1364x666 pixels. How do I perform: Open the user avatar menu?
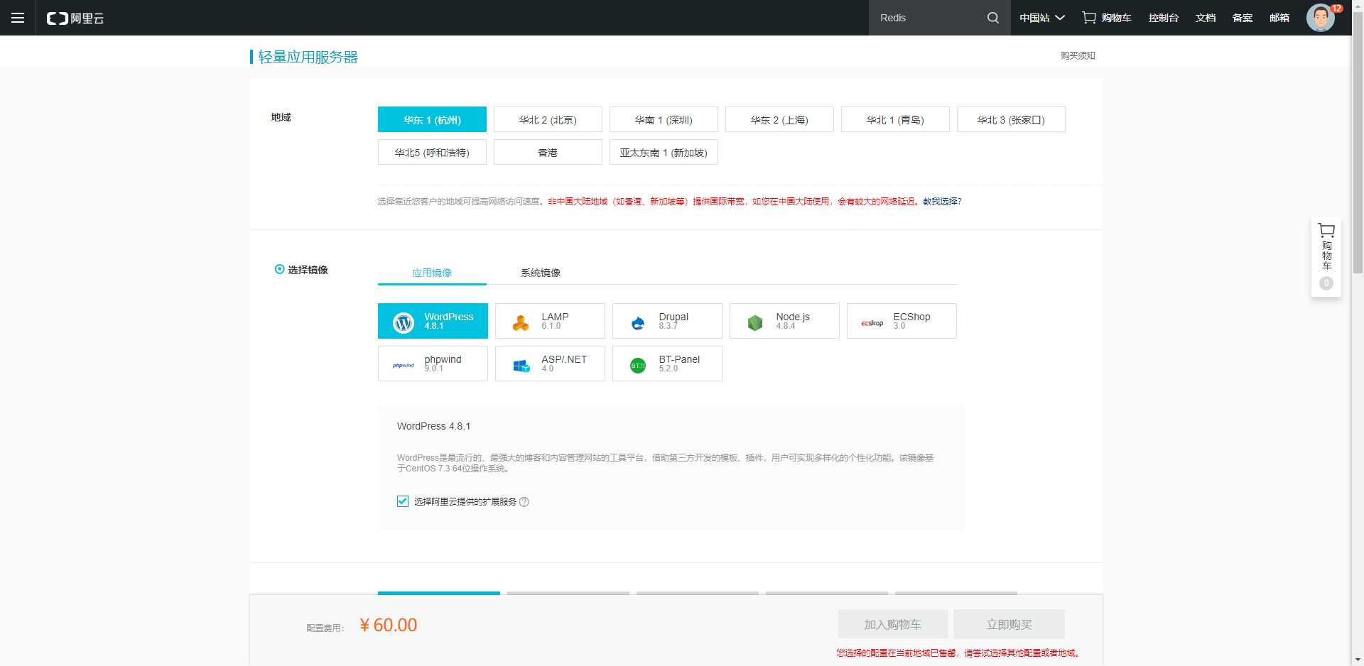[x=1321, y=18]
